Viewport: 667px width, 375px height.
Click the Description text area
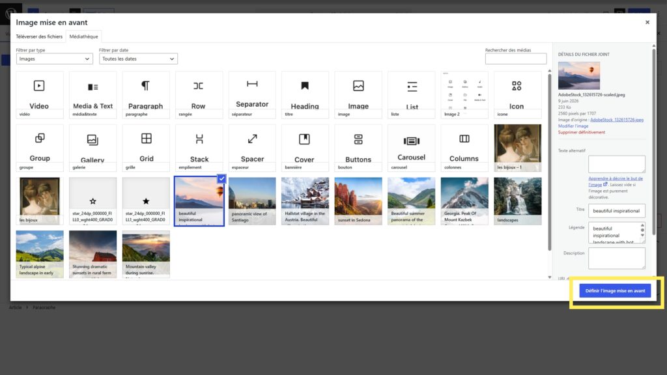616,258
